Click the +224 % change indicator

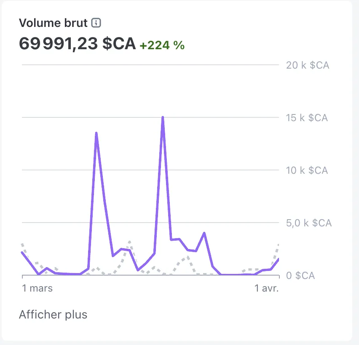click(x=162, y=45)
